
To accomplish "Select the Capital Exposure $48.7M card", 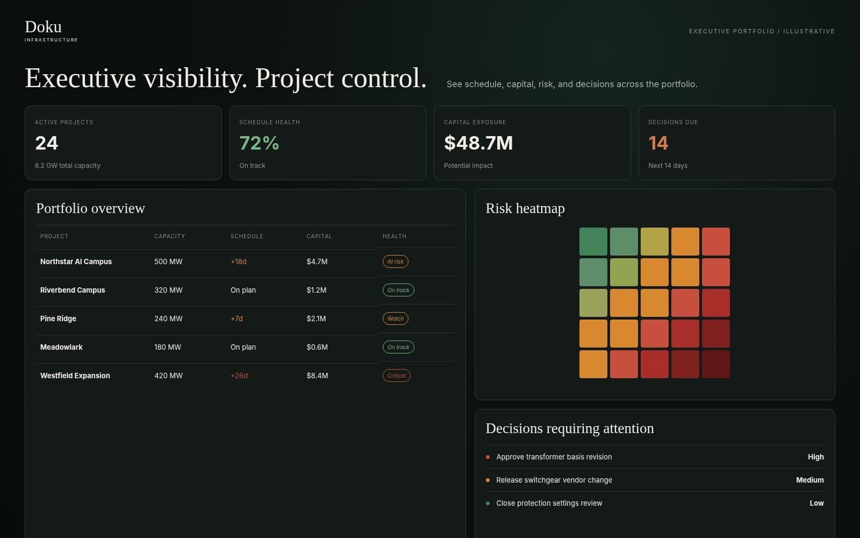I will pos(532,143).
